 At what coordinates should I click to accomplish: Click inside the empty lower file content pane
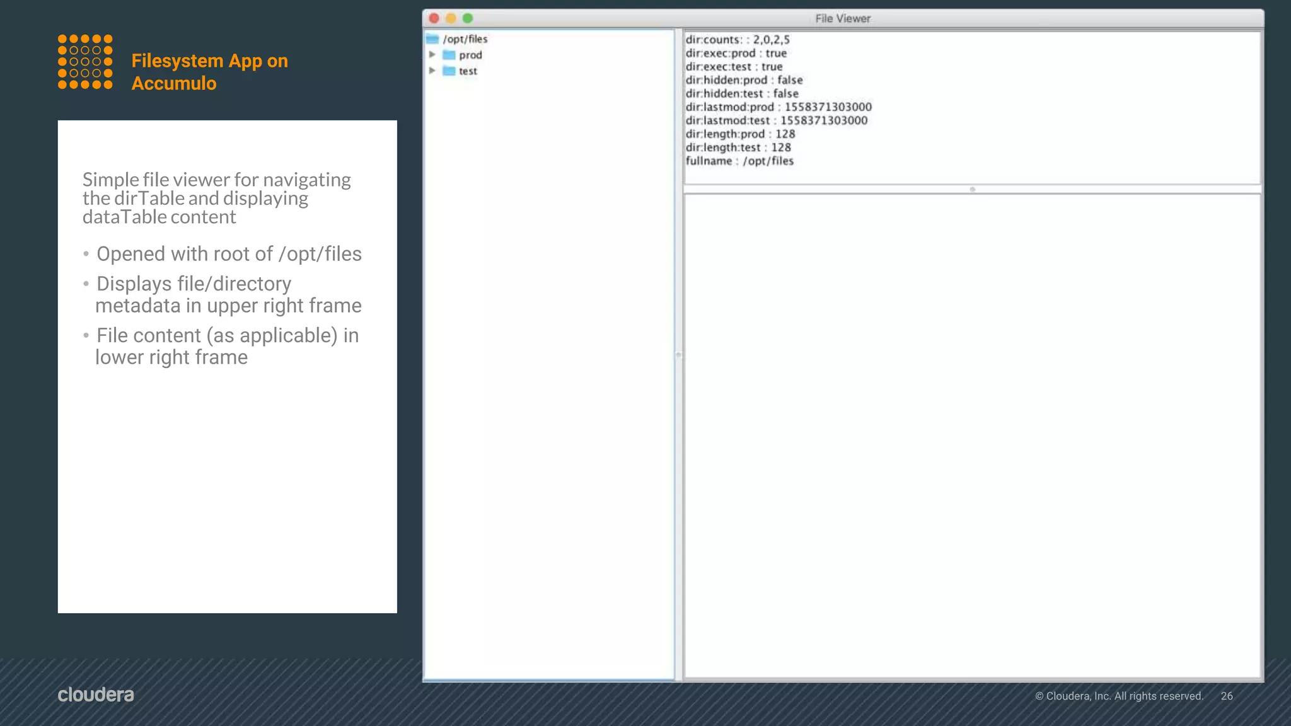972,436
